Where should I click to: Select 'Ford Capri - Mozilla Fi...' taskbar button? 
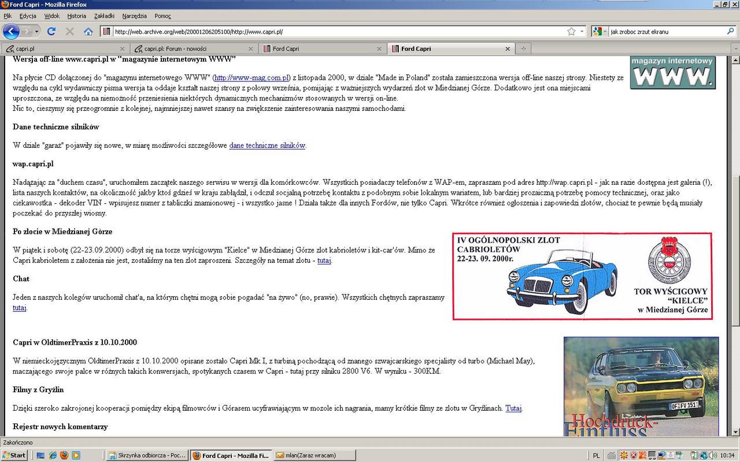(231, 455)
